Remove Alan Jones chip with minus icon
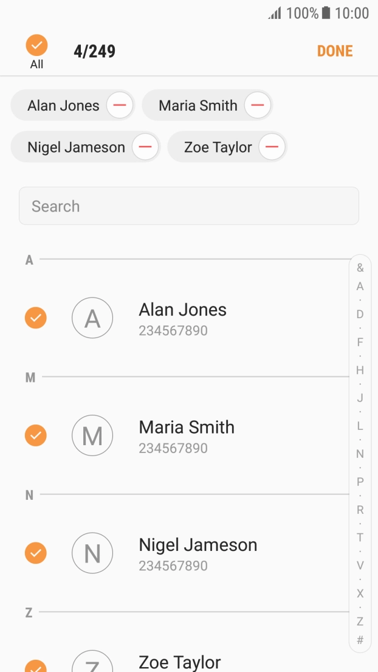Screen dimensions: 378x672 point(120,106)
